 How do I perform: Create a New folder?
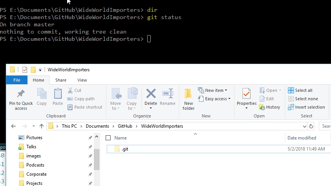tap(188, 98)
